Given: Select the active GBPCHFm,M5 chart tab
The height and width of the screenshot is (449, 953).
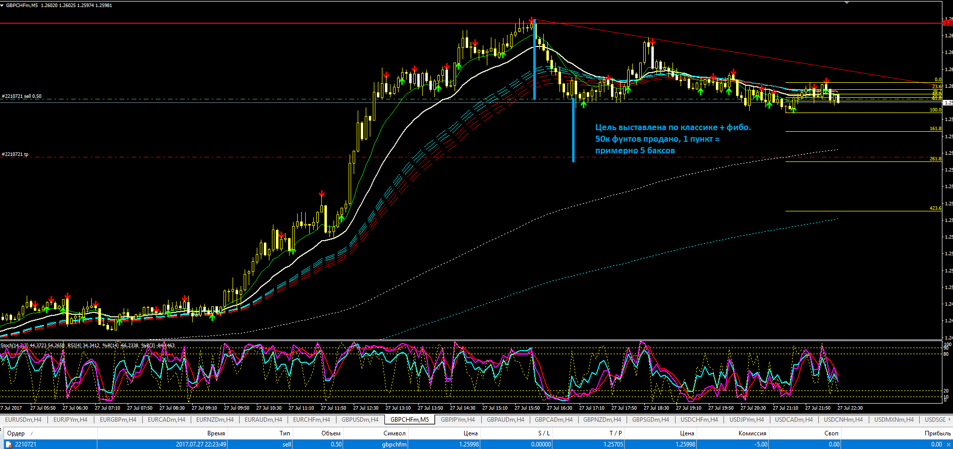Looking at the screenshot, I should [410, 420].
